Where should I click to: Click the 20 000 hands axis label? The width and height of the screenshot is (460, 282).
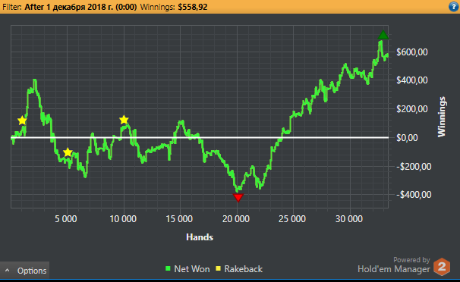[x=236, y=219]
